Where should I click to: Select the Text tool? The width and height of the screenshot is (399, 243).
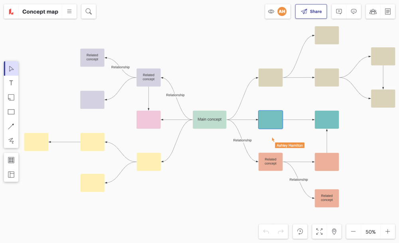point(11,83)
